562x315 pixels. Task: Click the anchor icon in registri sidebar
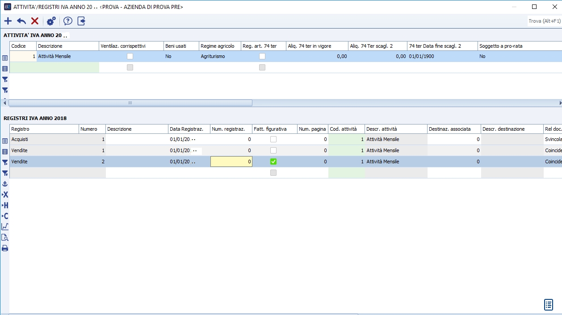(5, 184)
